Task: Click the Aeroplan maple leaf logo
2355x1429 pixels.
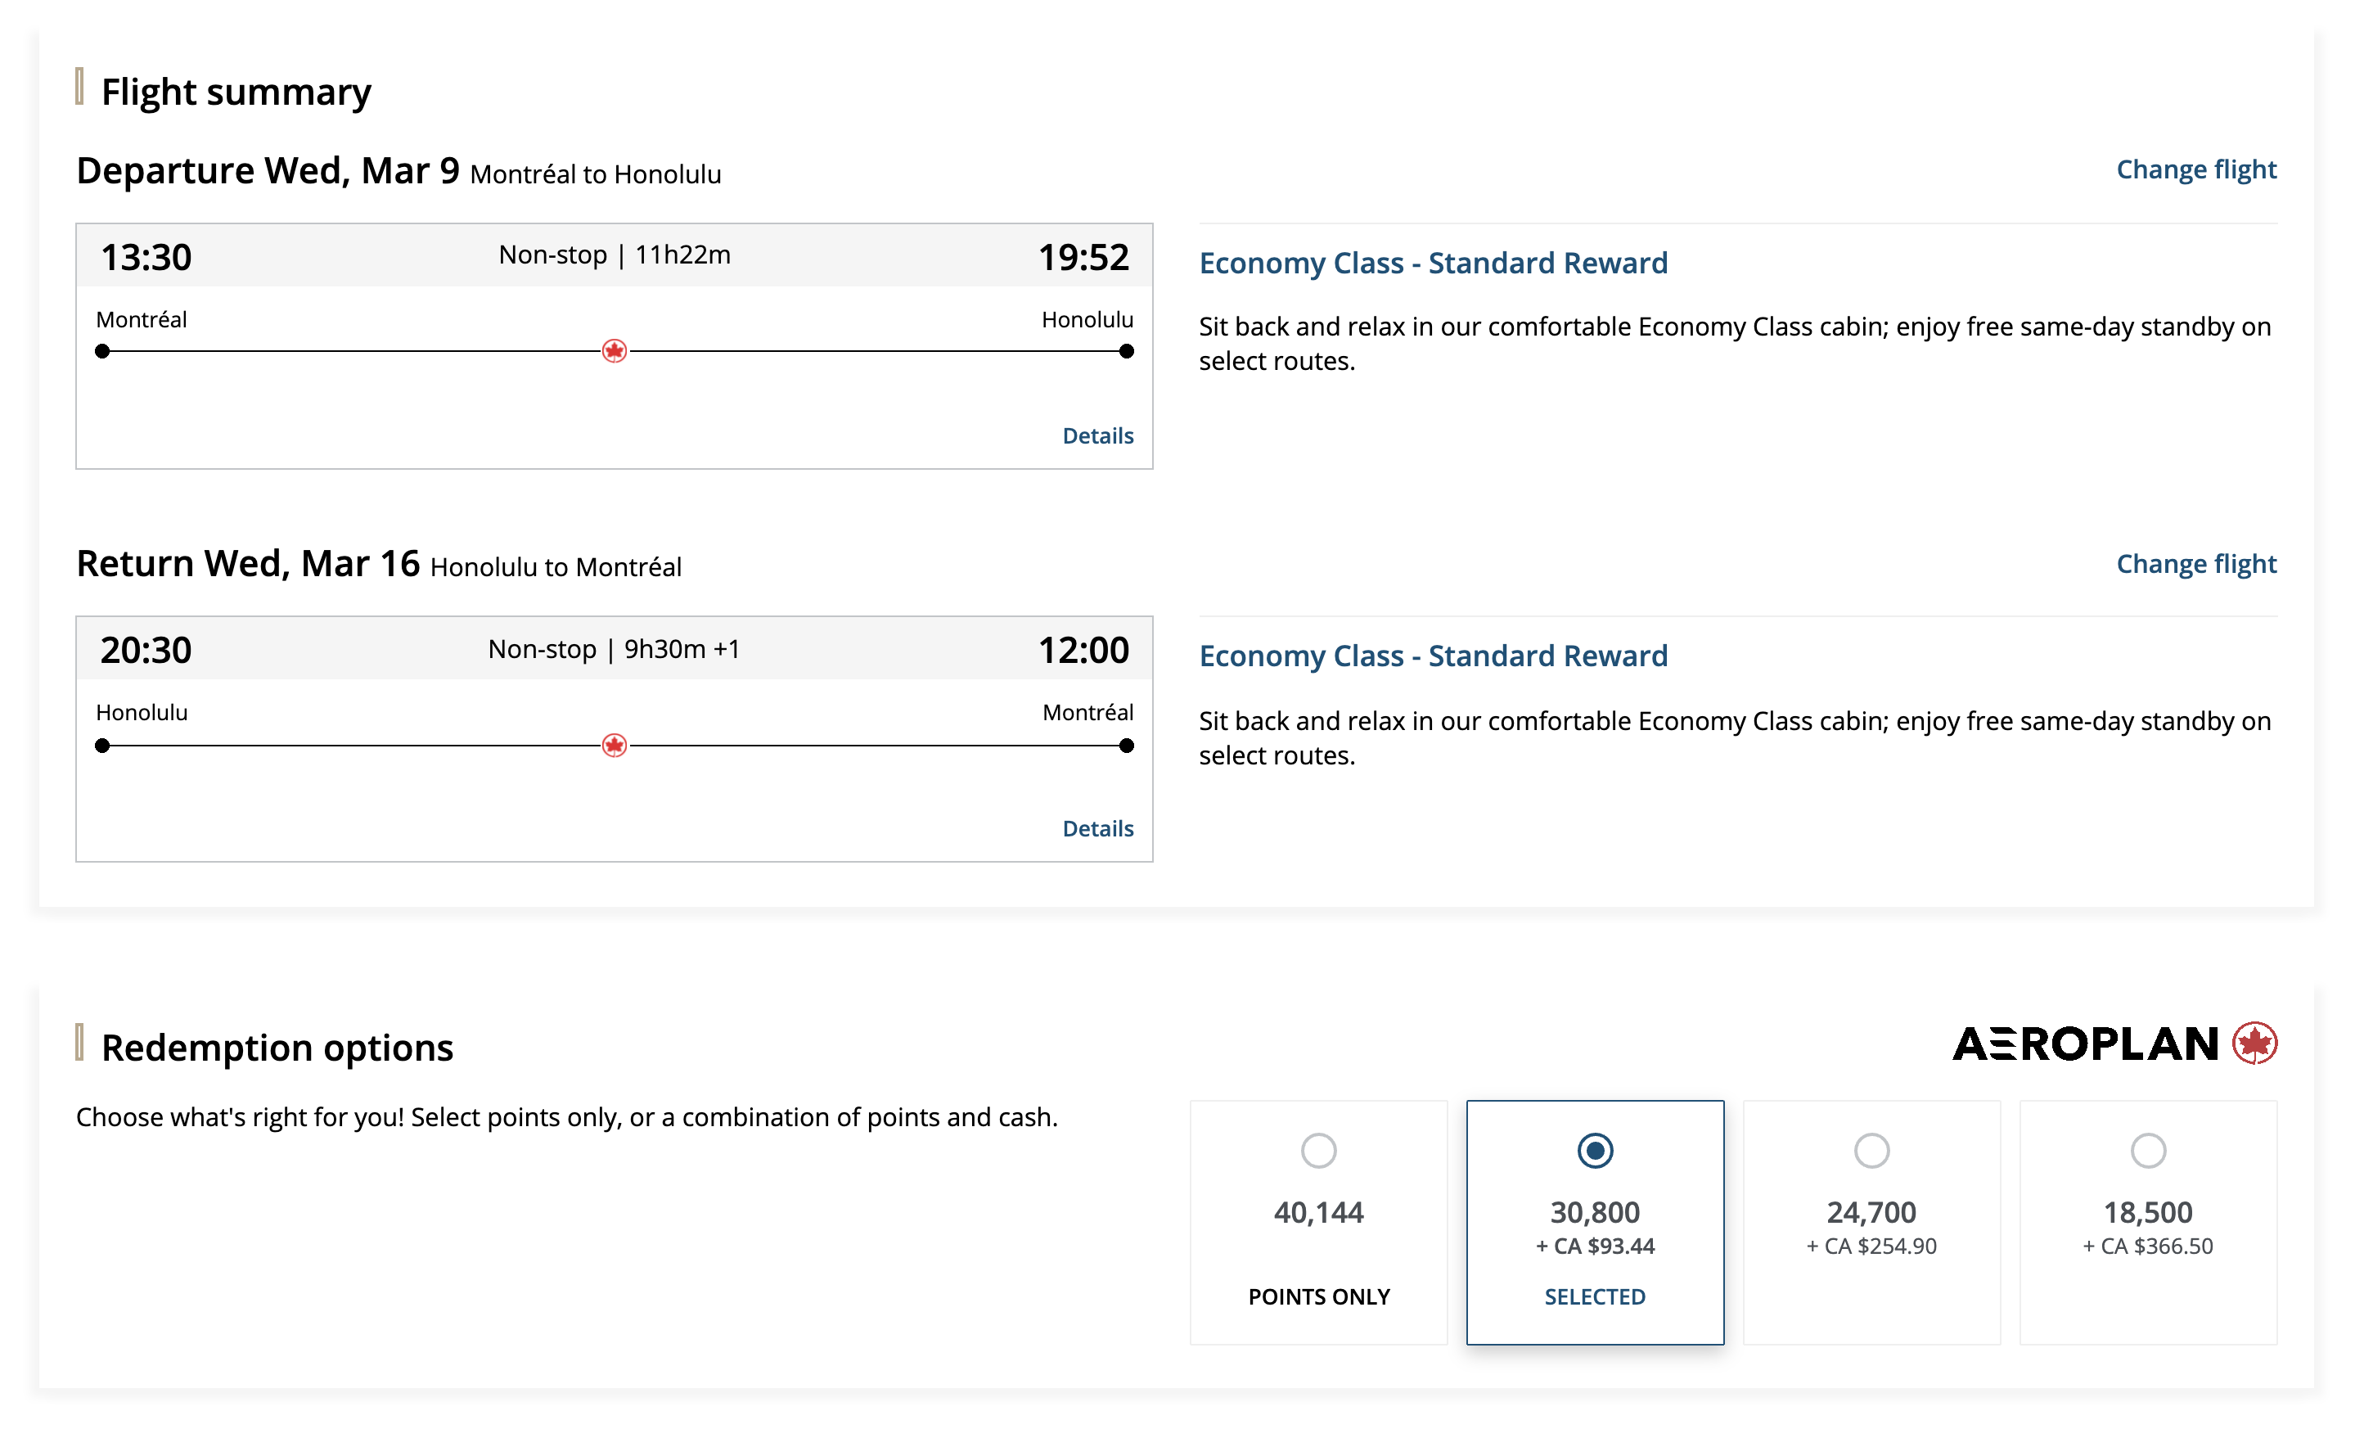Action: tap(2254, 1043)
